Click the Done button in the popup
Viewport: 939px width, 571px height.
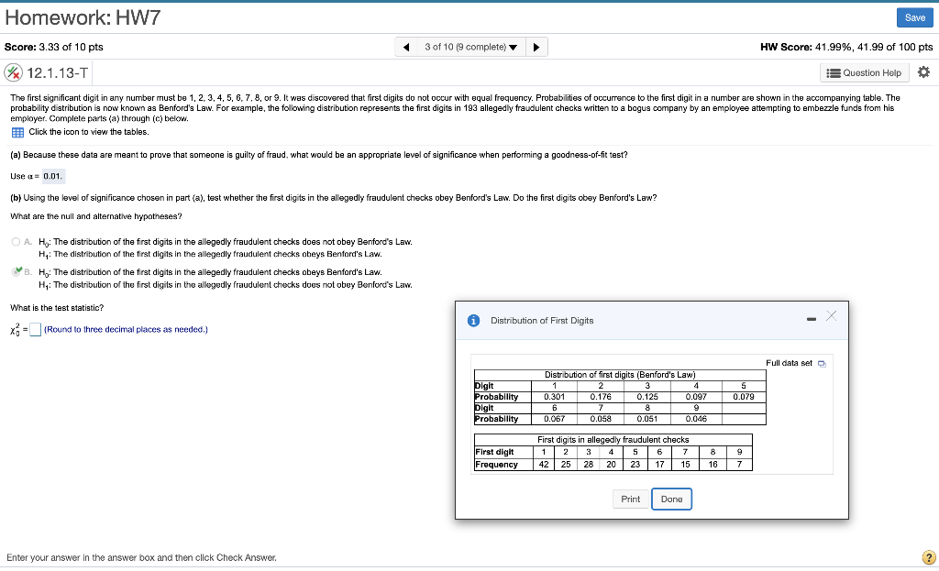click(x=671, y=500)
